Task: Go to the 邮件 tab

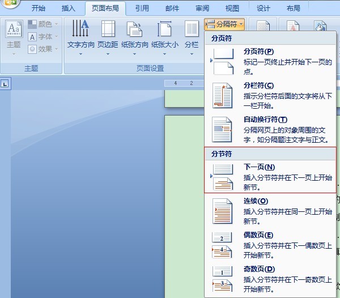Action: pos(172,8)
